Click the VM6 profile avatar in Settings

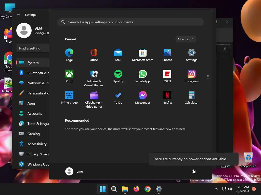tap(24, 30)
